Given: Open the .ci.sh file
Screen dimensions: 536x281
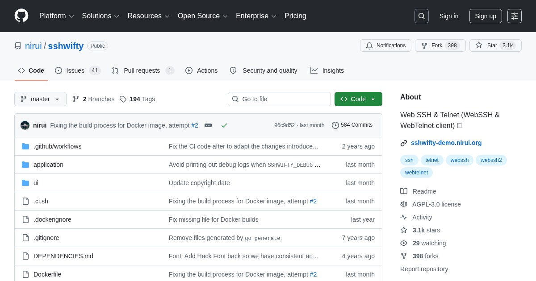Looking at the screenshot, I should 41,201.
